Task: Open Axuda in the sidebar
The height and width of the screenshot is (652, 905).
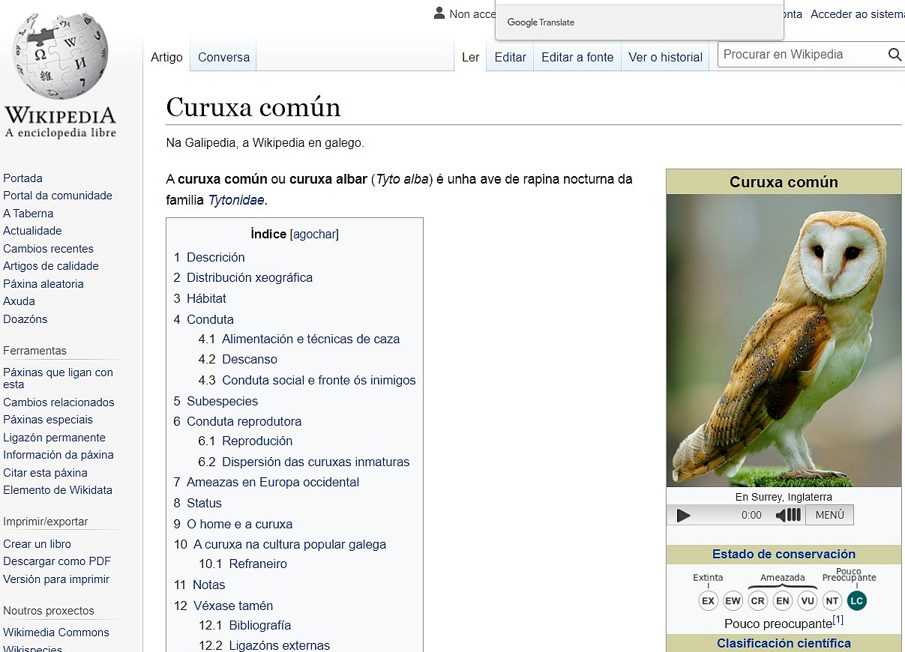Action: (19, 301)
